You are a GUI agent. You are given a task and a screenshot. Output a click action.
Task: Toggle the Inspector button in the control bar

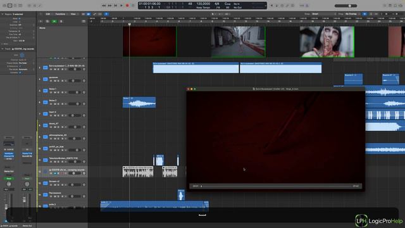[x=9, y=6]
